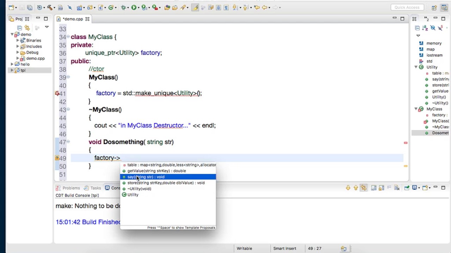This screenshot has height=253, width=451.
Task: Choose table map completion proposal
Action: [x=168, y=165]
